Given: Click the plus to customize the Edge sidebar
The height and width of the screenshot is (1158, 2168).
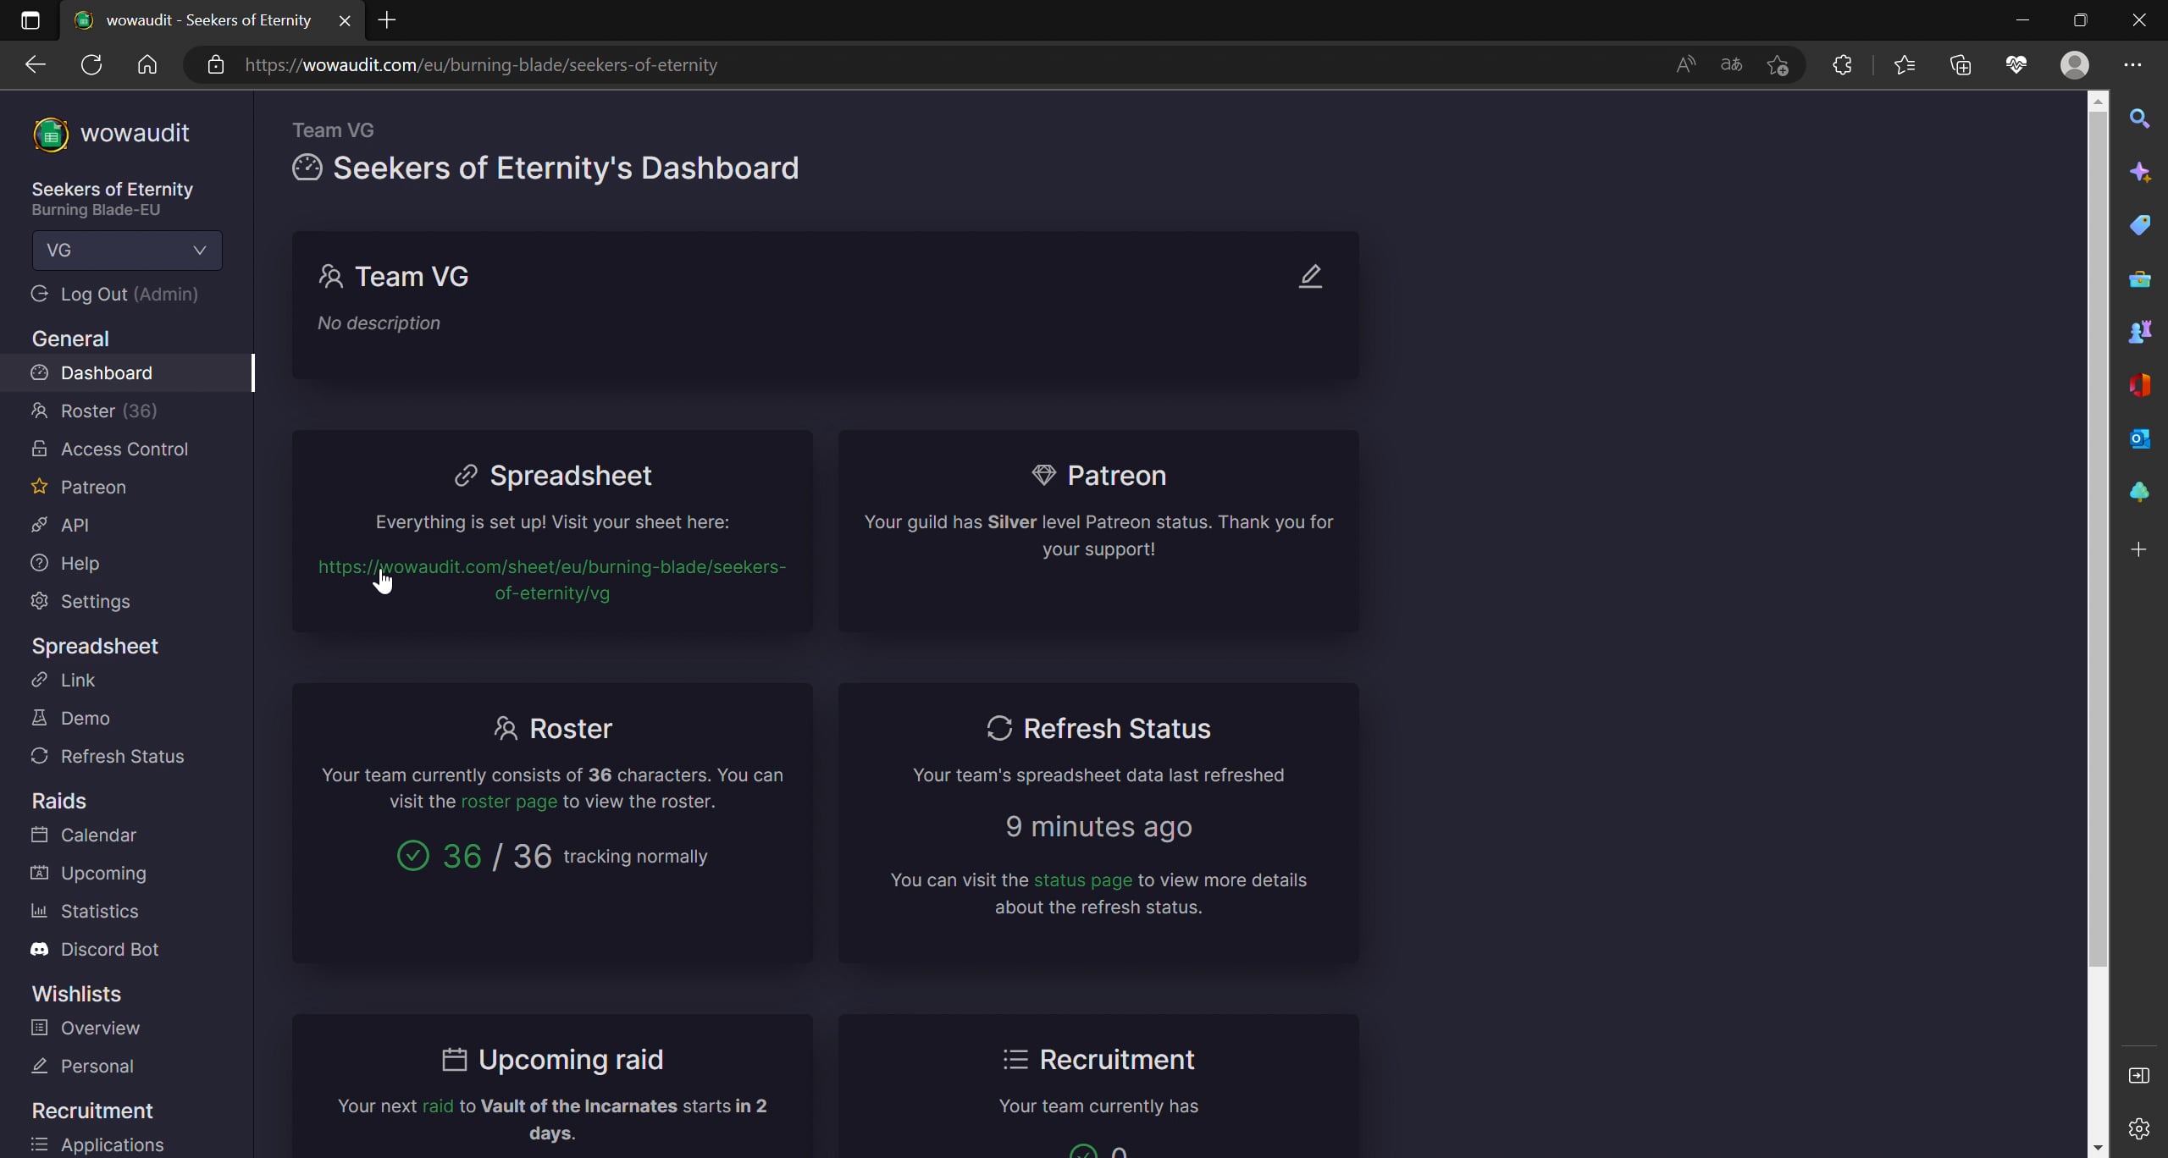Looking at the screenshot, I should [2139, 549].
